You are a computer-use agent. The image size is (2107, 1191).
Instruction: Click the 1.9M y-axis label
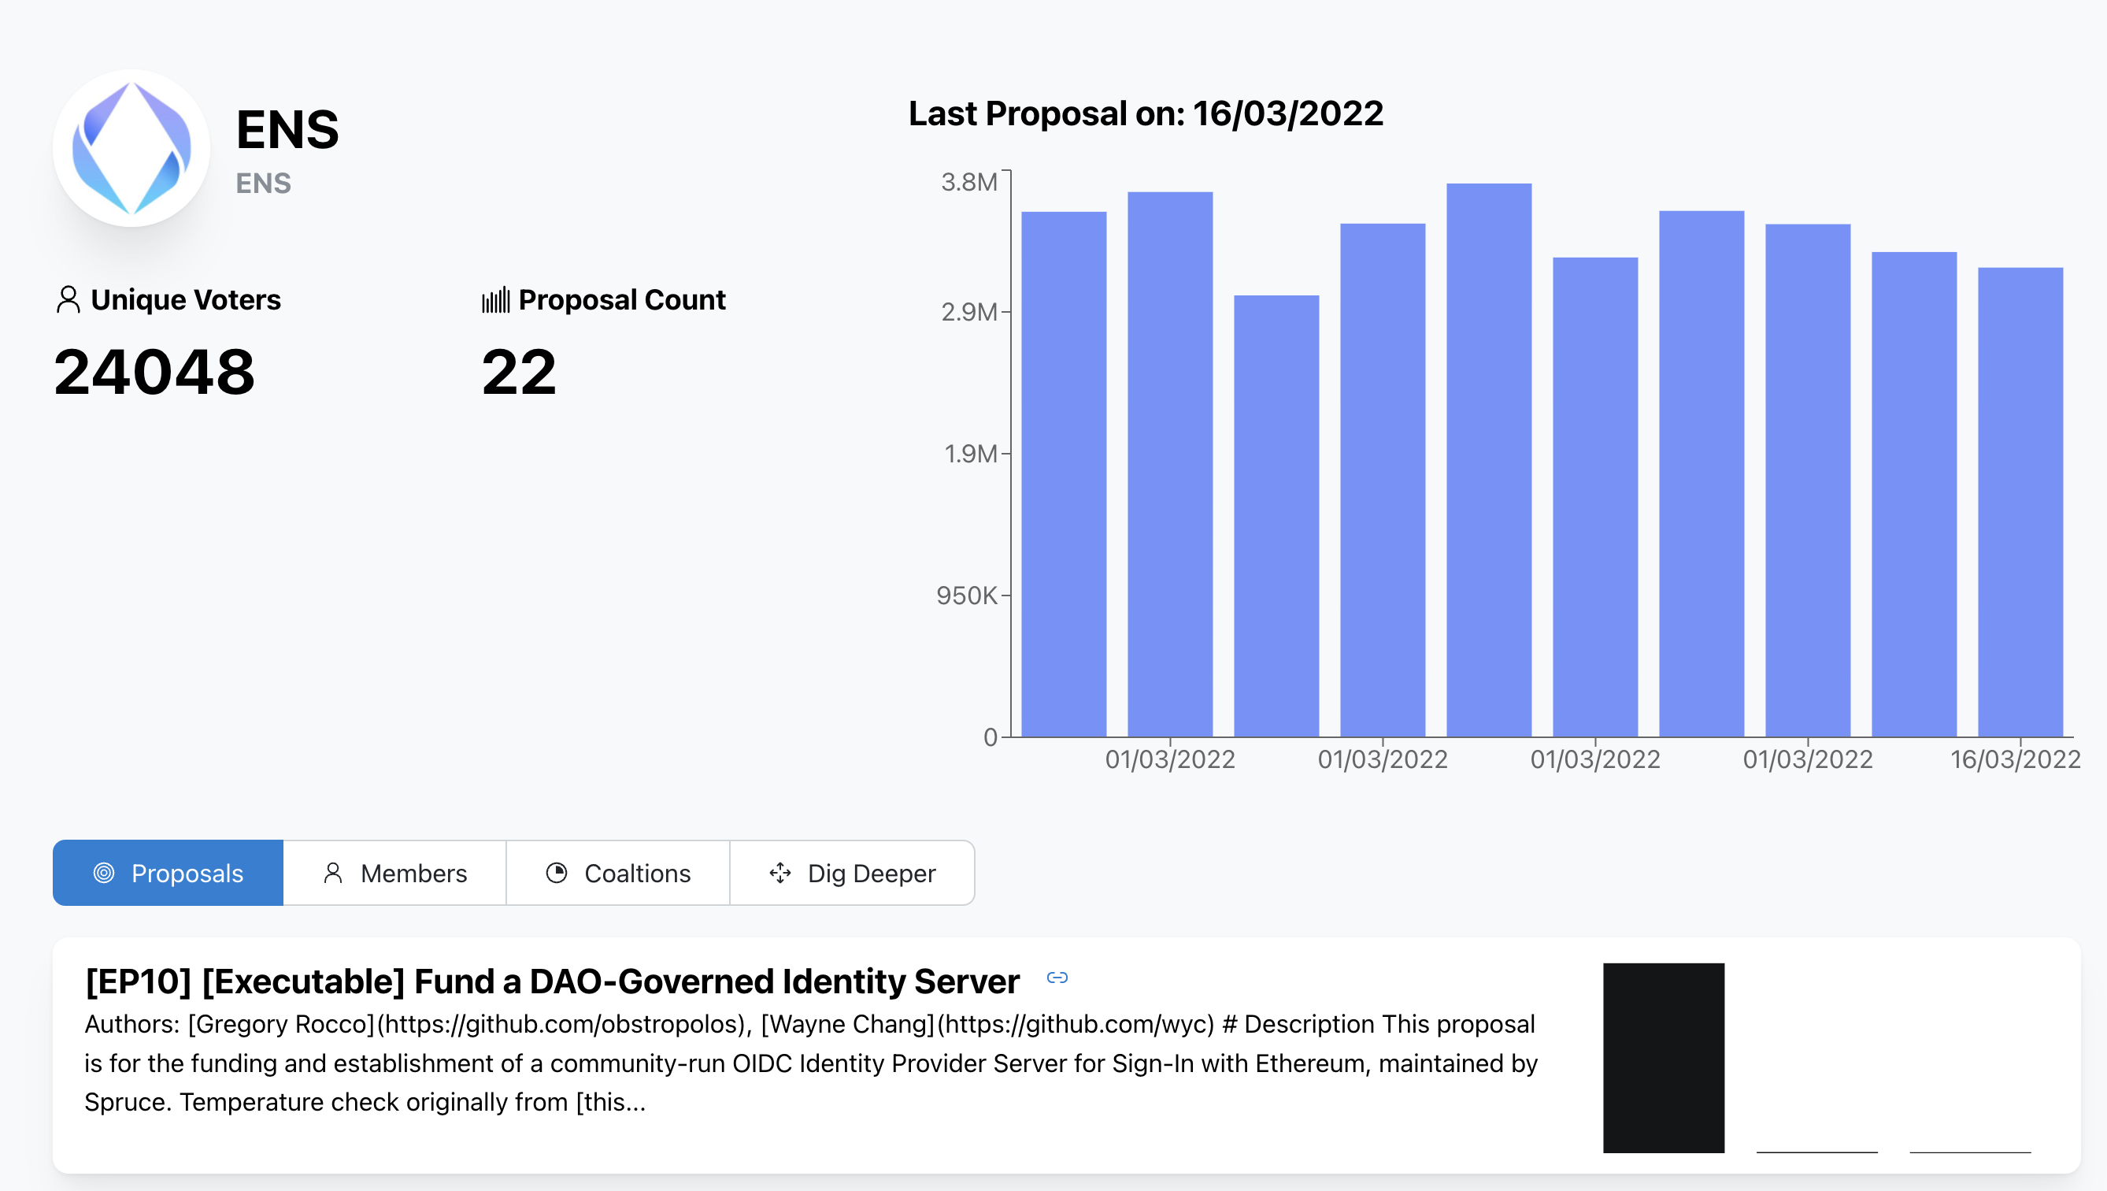[971, 454]
